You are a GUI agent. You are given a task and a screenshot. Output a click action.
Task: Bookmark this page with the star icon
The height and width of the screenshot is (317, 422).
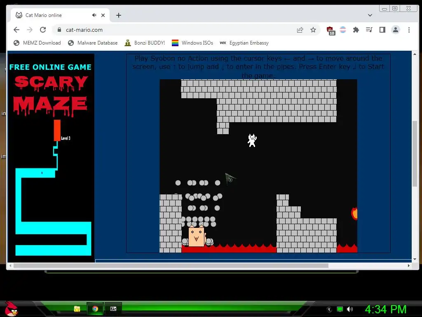pos(313,30)
